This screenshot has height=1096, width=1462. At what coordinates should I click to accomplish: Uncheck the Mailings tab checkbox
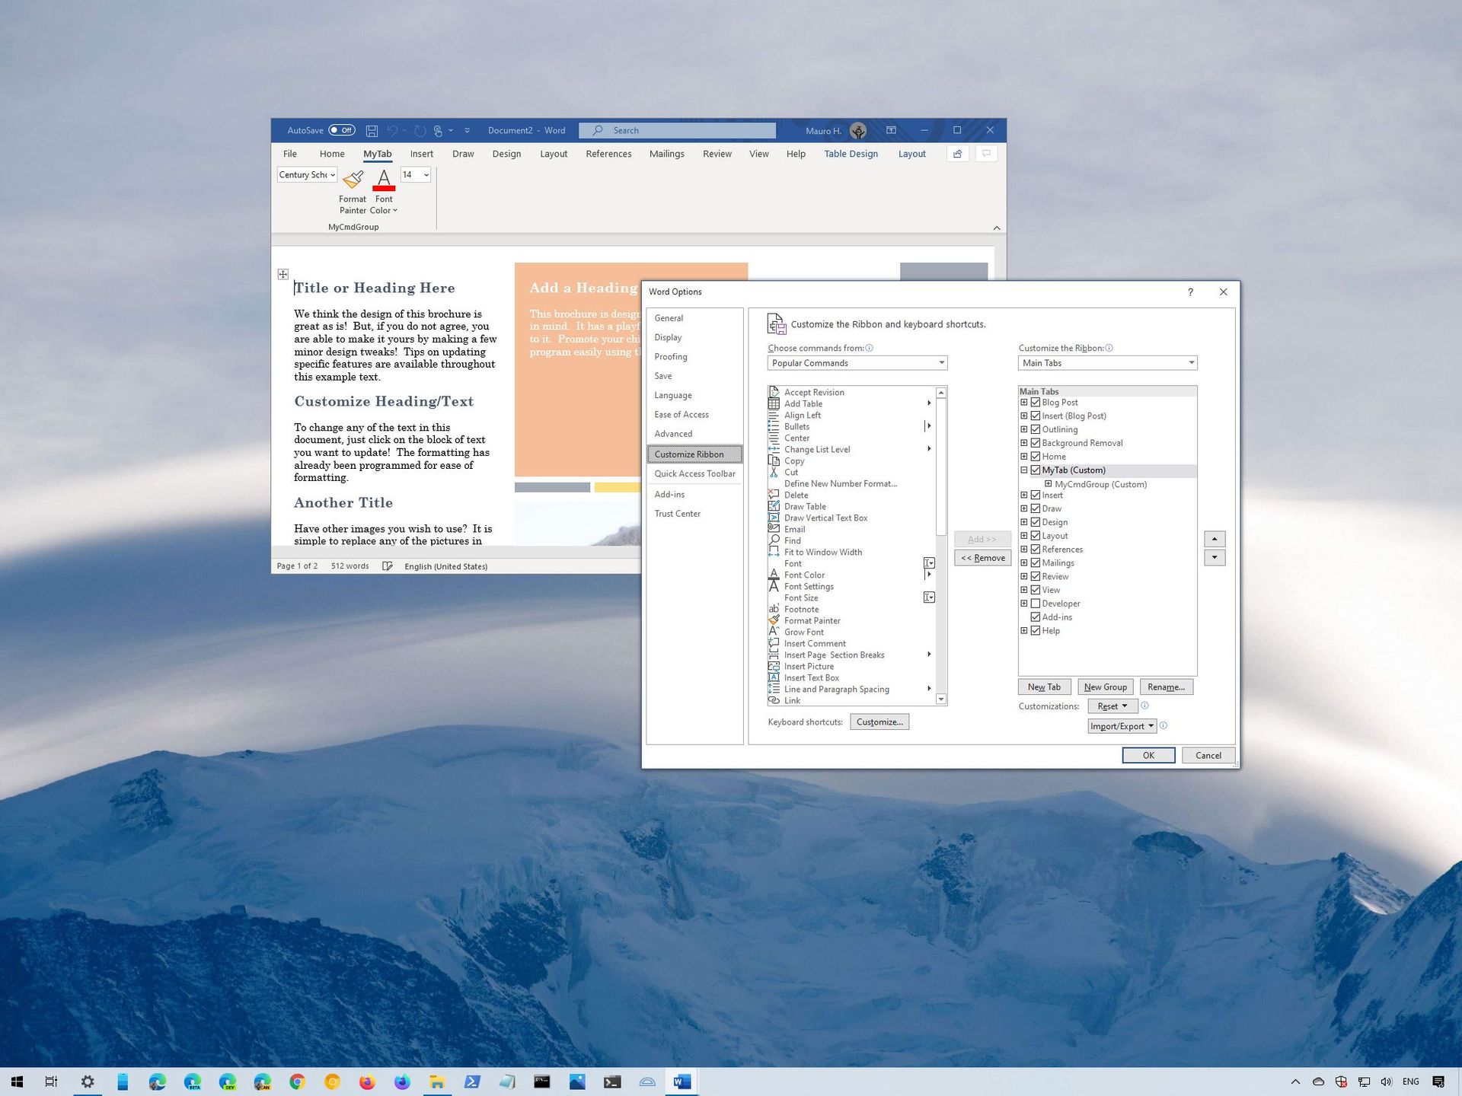point(1036,562)
